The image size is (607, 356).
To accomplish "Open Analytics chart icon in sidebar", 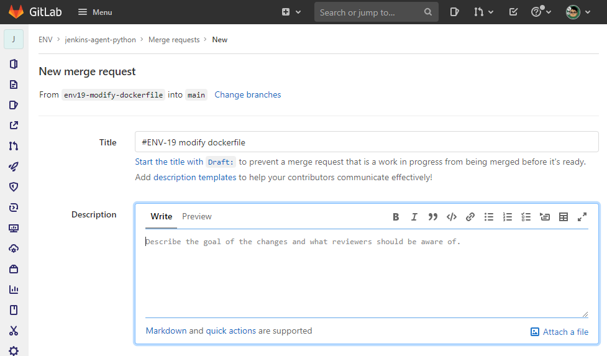I will (14, 290).
